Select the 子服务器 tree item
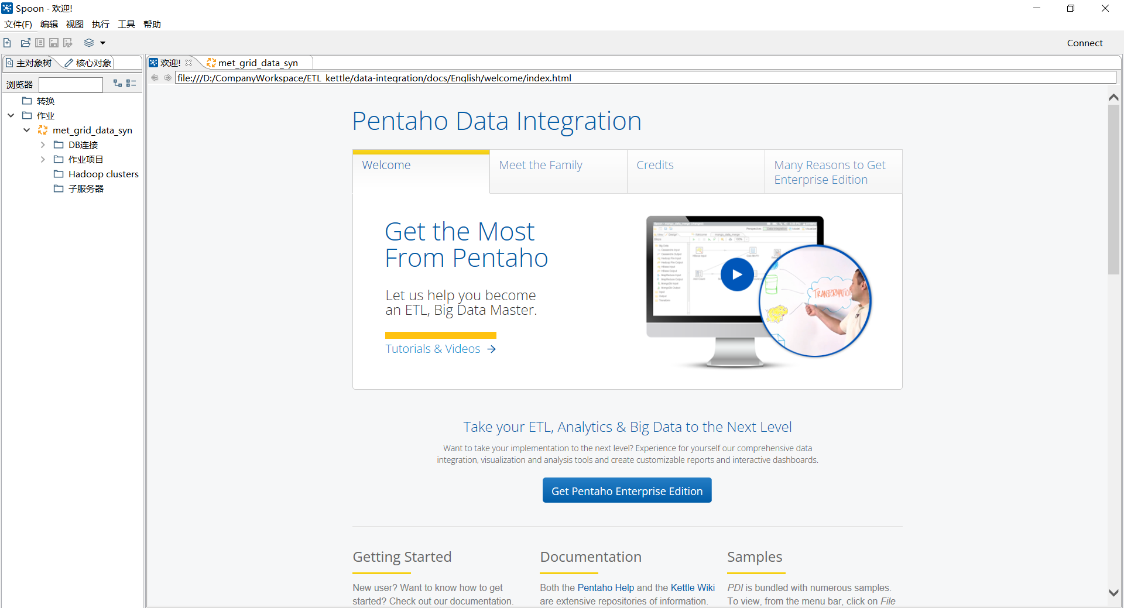 click(86, 188)
